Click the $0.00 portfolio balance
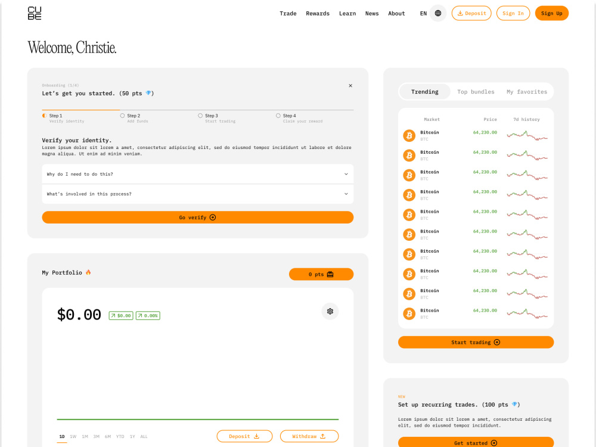The height and width of the screenshot is (447, 596). (x=79, y=315)
